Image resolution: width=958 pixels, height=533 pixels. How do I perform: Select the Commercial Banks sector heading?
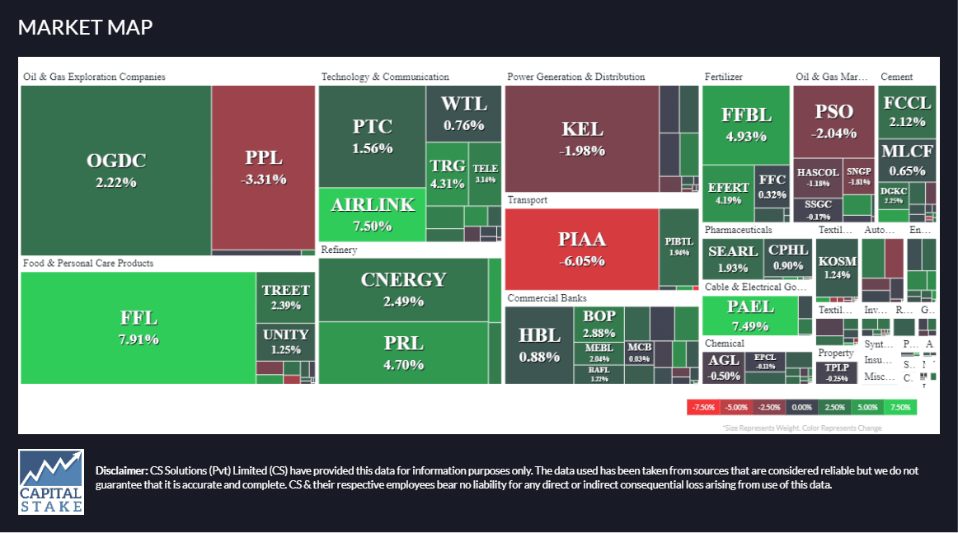coord(547,298)
